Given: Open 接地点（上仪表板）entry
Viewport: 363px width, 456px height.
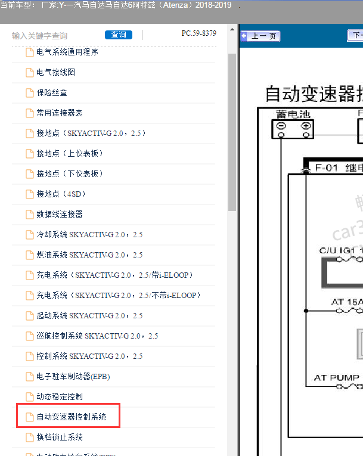Looking at the screenshot, I should (70, 154).
